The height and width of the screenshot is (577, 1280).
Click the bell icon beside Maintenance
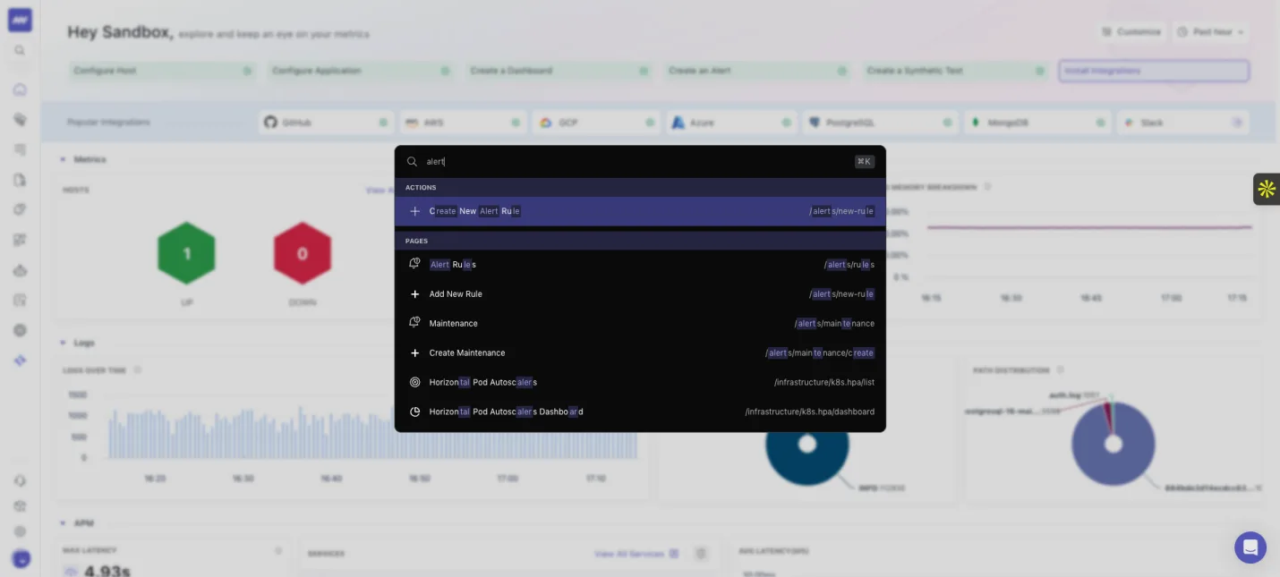coord(414,323)
